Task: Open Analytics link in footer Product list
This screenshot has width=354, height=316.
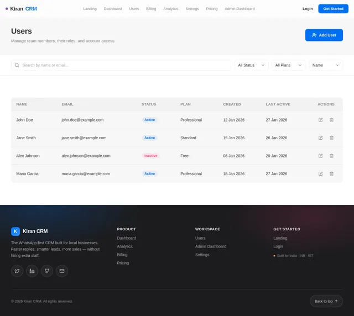Action: 124,246
